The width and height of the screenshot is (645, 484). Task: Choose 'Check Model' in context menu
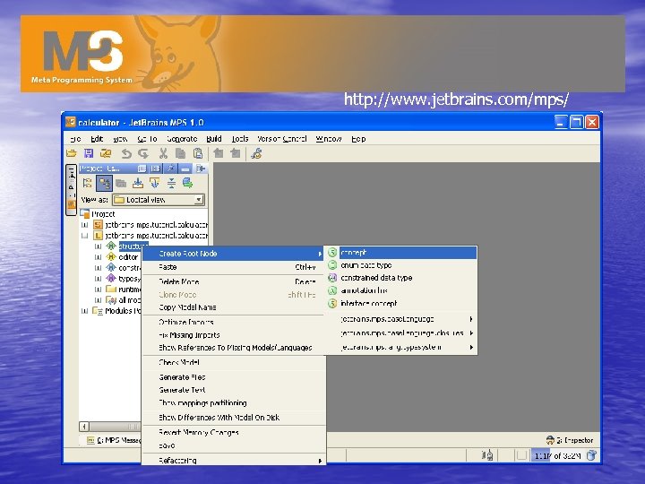tap(233, 363)
